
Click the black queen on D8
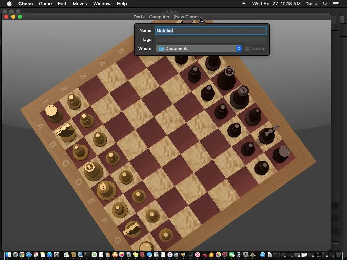point(226,78)
